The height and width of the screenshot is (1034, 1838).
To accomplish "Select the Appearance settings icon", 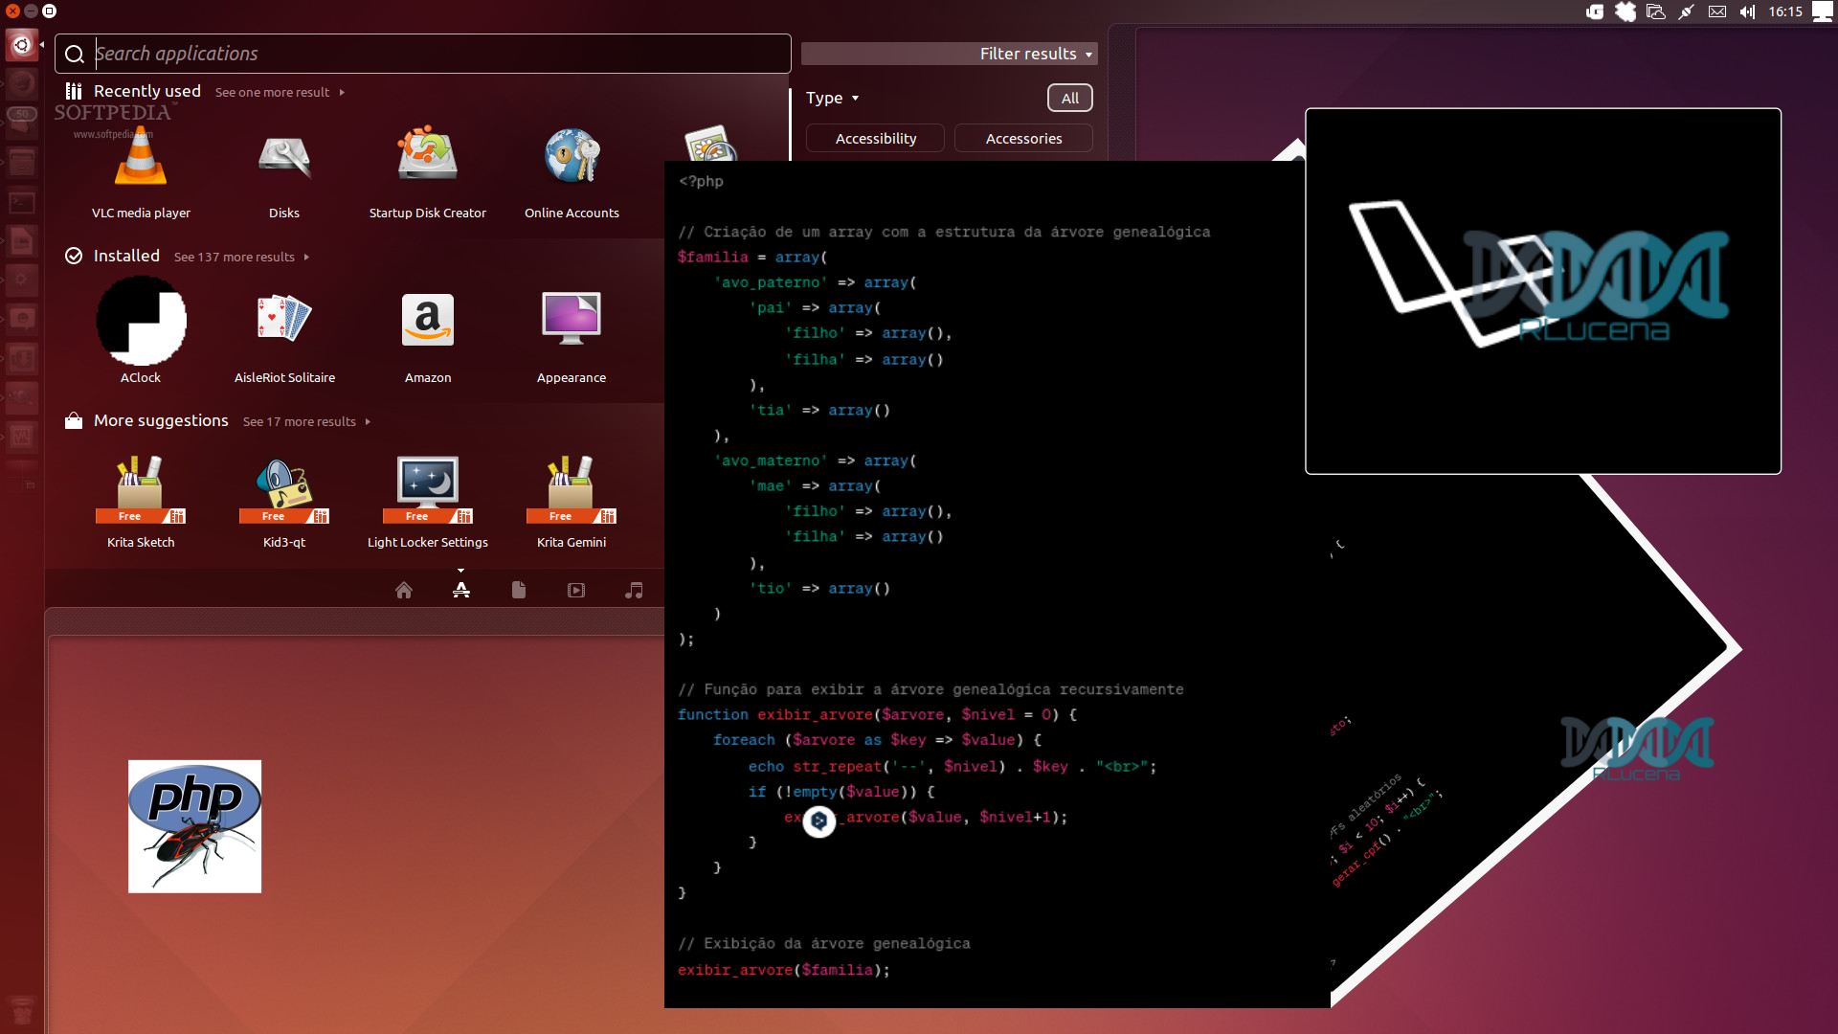I will tap(572, 320).
